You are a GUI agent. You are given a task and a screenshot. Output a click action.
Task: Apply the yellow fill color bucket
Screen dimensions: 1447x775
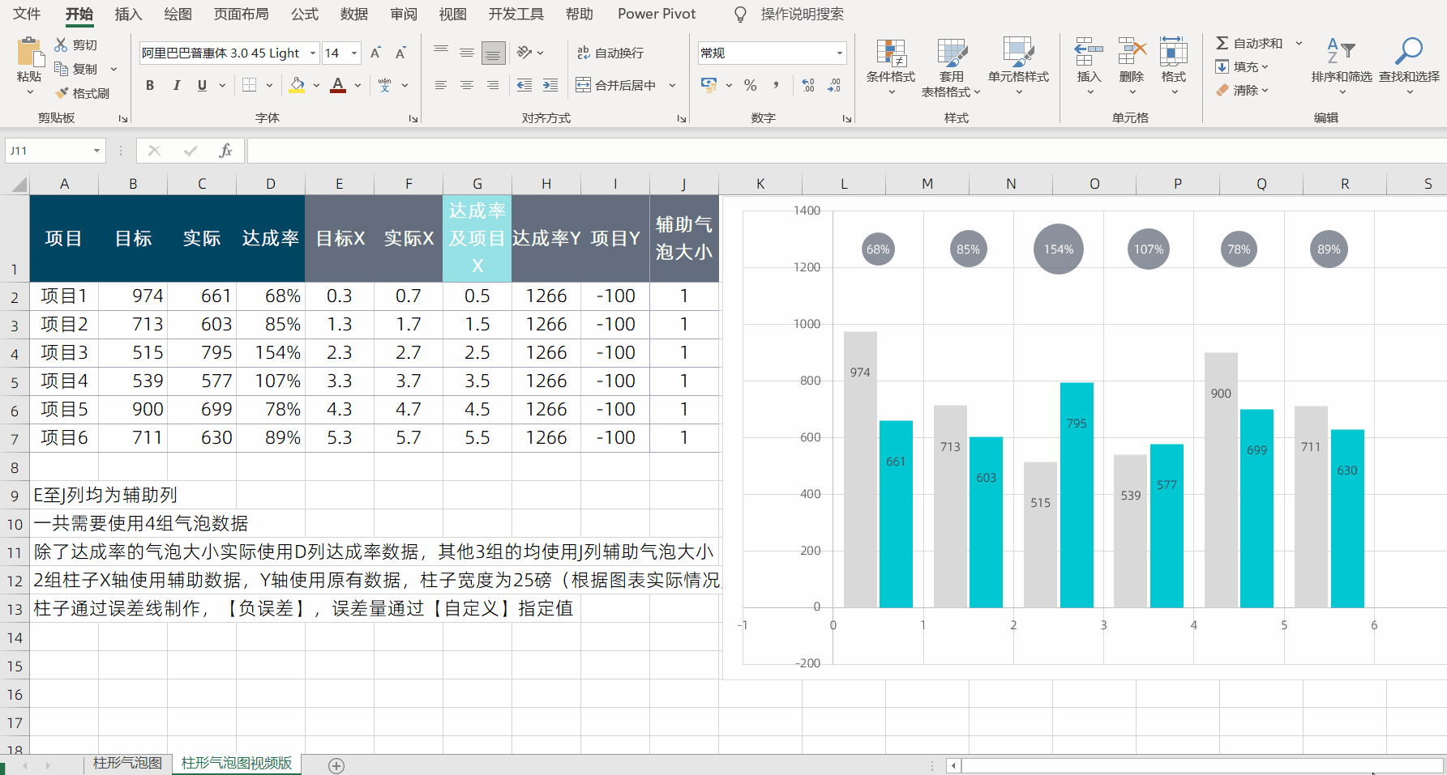(297, 85)
